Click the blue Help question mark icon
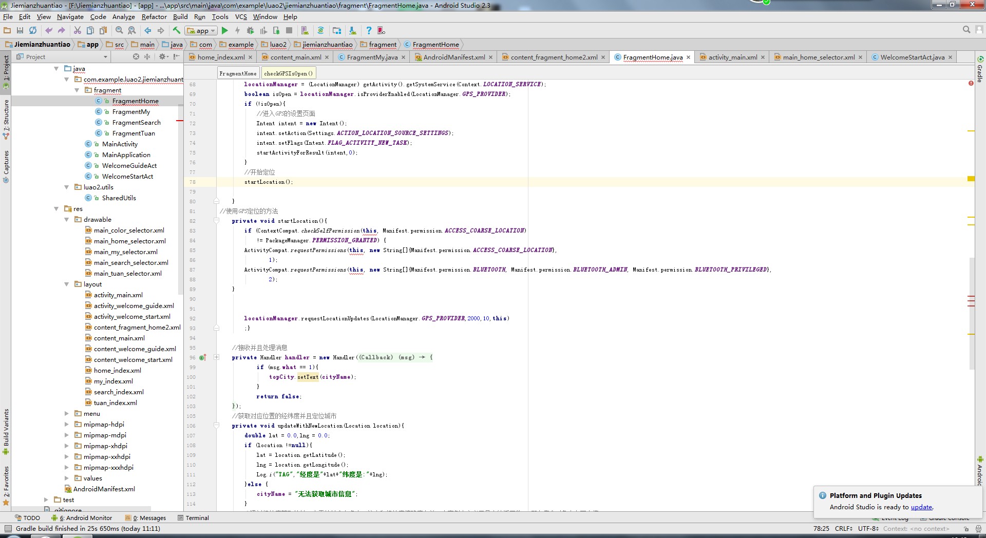This screenshot has height=538, width=986. (x=368, y=30)
